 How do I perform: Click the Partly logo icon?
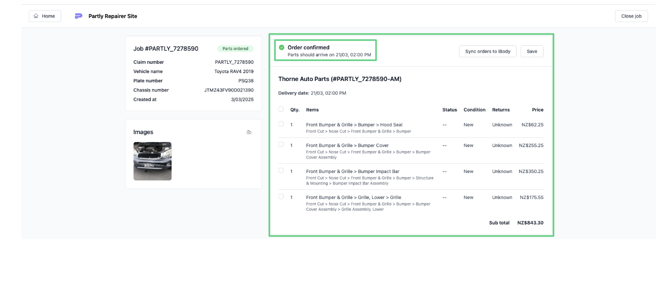pyautogui.click(x=78, y=16)
